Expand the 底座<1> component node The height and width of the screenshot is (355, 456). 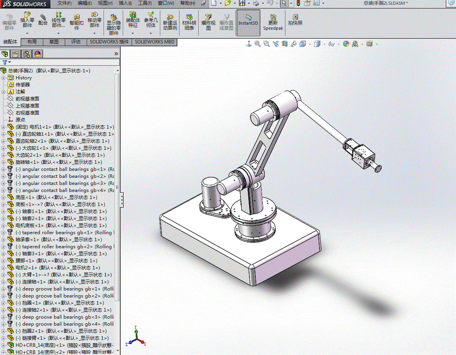tap(3, 197)
